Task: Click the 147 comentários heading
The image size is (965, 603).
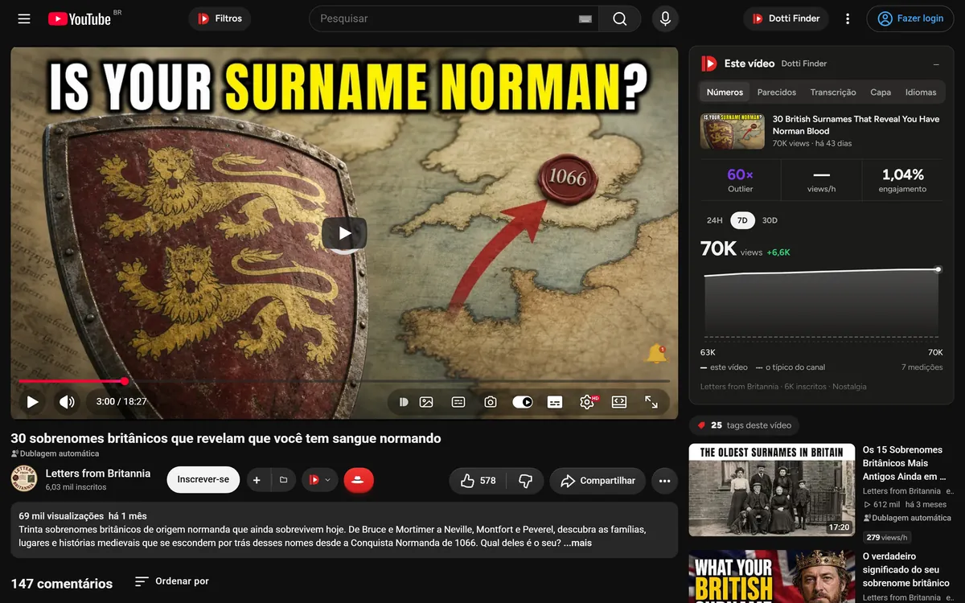Action: 62,584
